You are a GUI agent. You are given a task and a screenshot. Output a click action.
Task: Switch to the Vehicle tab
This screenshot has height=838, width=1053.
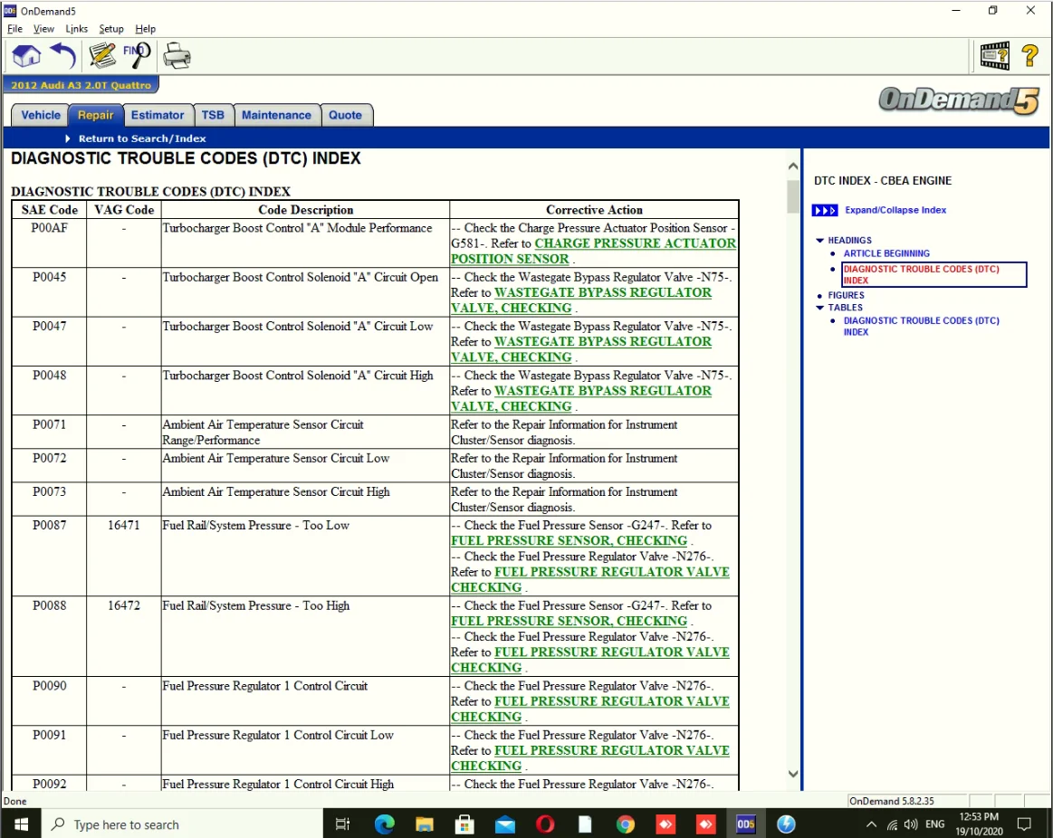pyautogui.click(x=41, y=115)
